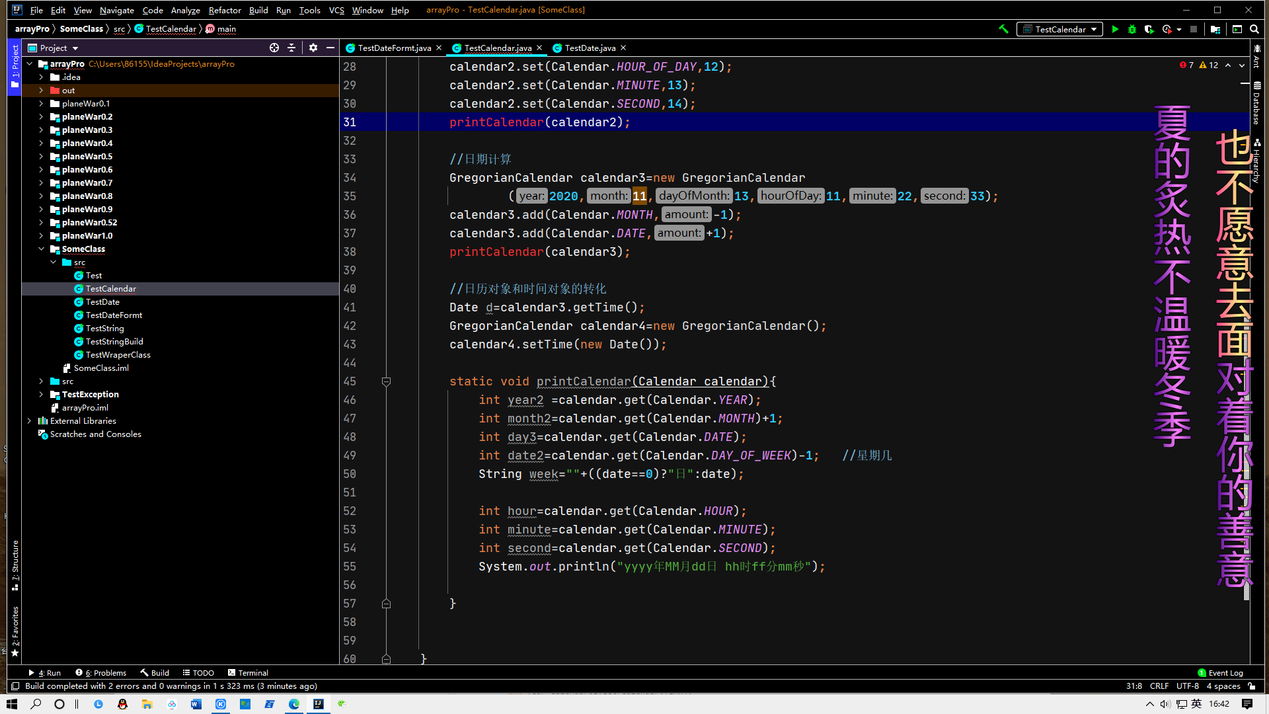Open the 6: Problems tool window

[100, 673]
